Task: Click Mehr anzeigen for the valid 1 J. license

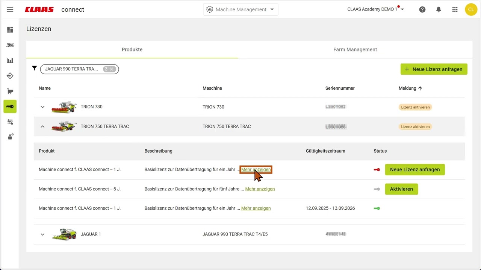Action: coord(256,208)
